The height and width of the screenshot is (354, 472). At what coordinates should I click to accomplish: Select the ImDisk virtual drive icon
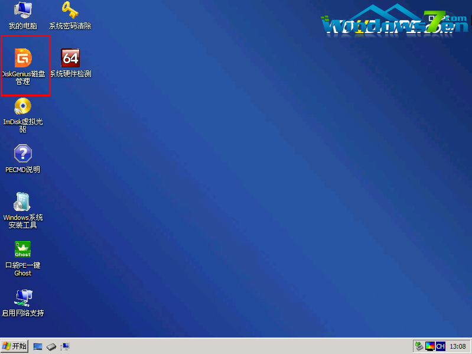(x=22, y=106)
